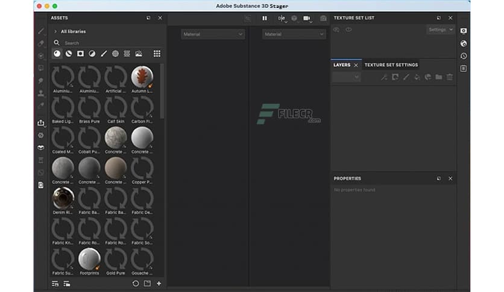Open History clock icon in right dock

(x=464, y=56)
